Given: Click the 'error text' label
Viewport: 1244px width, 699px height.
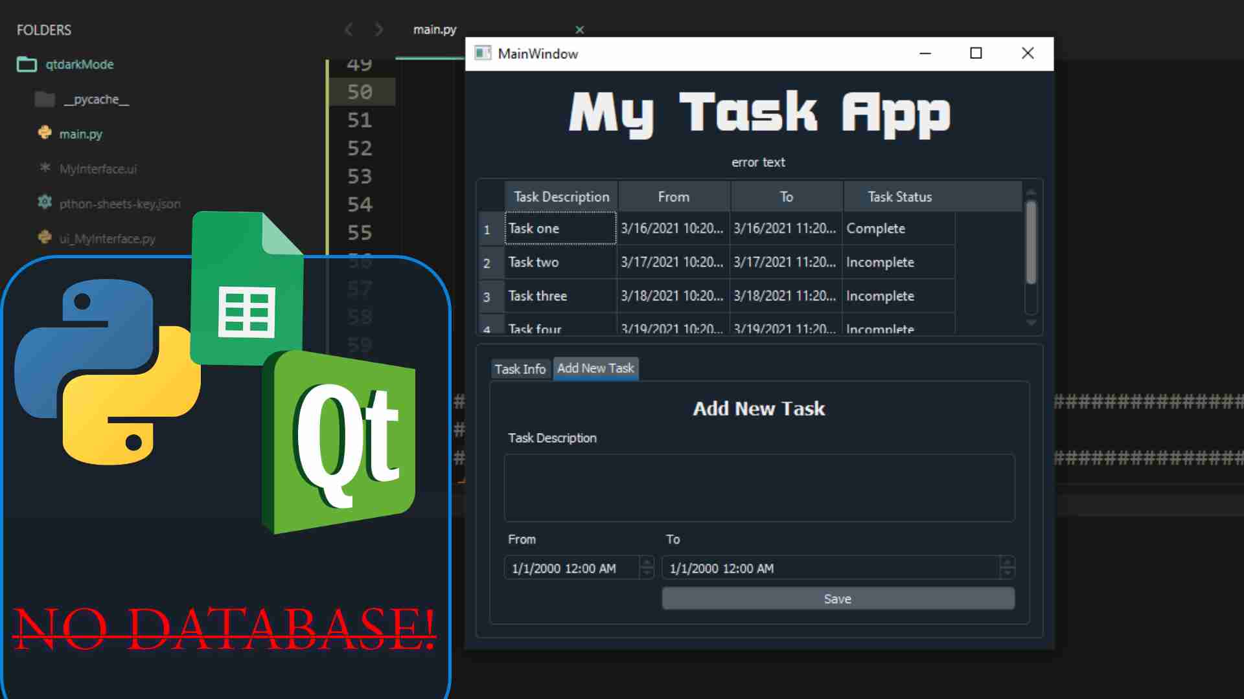Looking at the screenshot, I should [x=759, y=162].
